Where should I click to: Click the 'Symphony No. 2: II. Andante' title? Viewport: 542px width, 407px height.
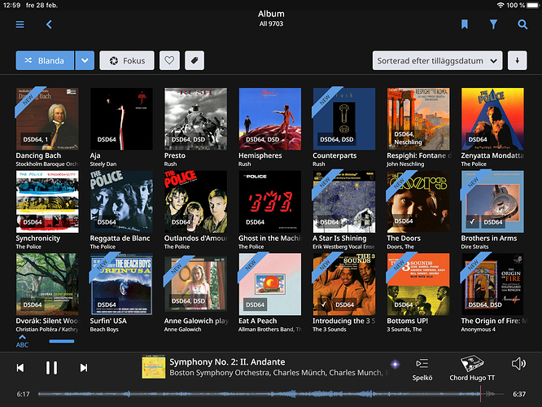(227, 361)
